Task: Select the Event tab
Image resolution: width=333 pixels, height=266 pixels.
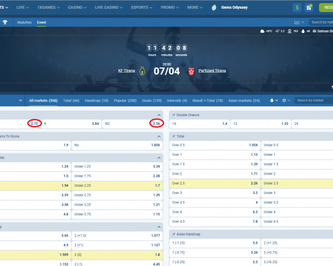Action: tap(42, 22)
